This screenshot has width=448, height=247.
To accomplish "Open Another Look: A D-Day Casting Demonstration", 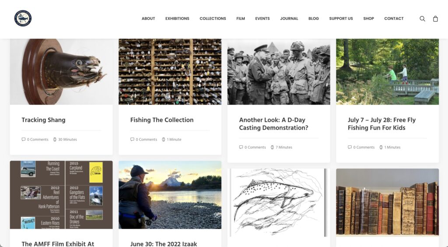I will [274, 124].
